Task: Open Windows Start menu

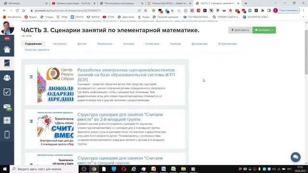Action: (x=5, y=169)
